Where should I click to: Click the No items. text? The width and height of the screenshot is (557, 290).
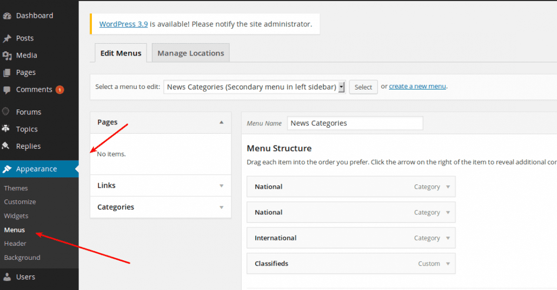(x=111, y=154)
